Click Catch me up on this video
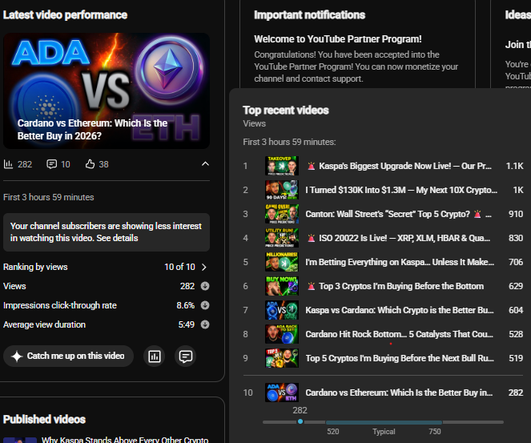The image size is (531, 443). pos(68,356)
